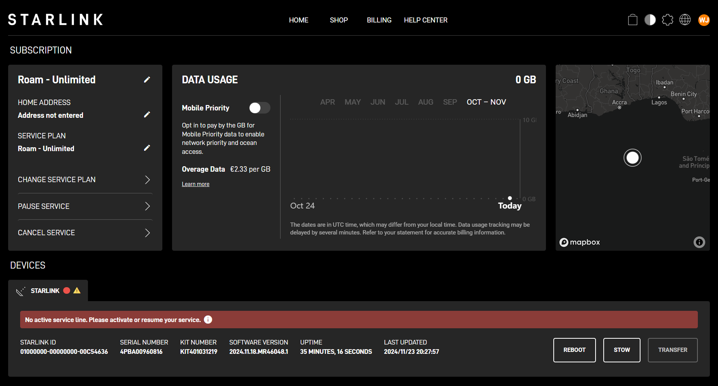Click Change Service Plan text

57,179
